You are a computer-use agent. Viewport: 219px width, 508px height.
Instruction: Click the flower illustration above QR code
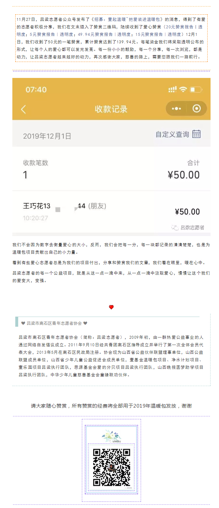(111, 435)
